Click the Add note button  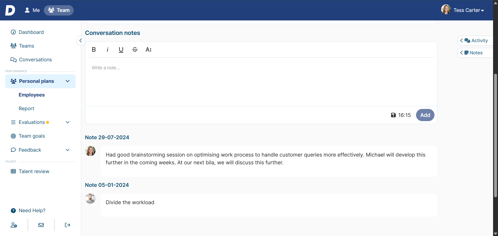[x=425, y=115]
